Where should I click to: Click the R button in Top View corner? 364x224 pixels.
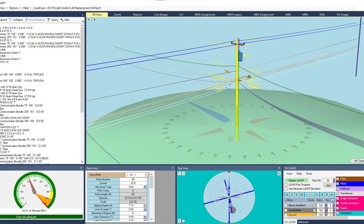(x=279, y=173)
